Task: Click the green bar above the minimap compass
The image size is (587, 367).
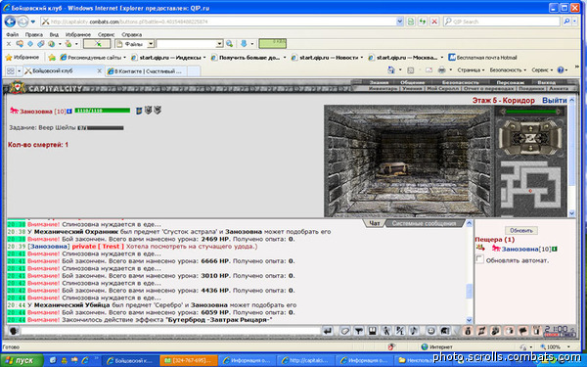Action: coord(529,112)
